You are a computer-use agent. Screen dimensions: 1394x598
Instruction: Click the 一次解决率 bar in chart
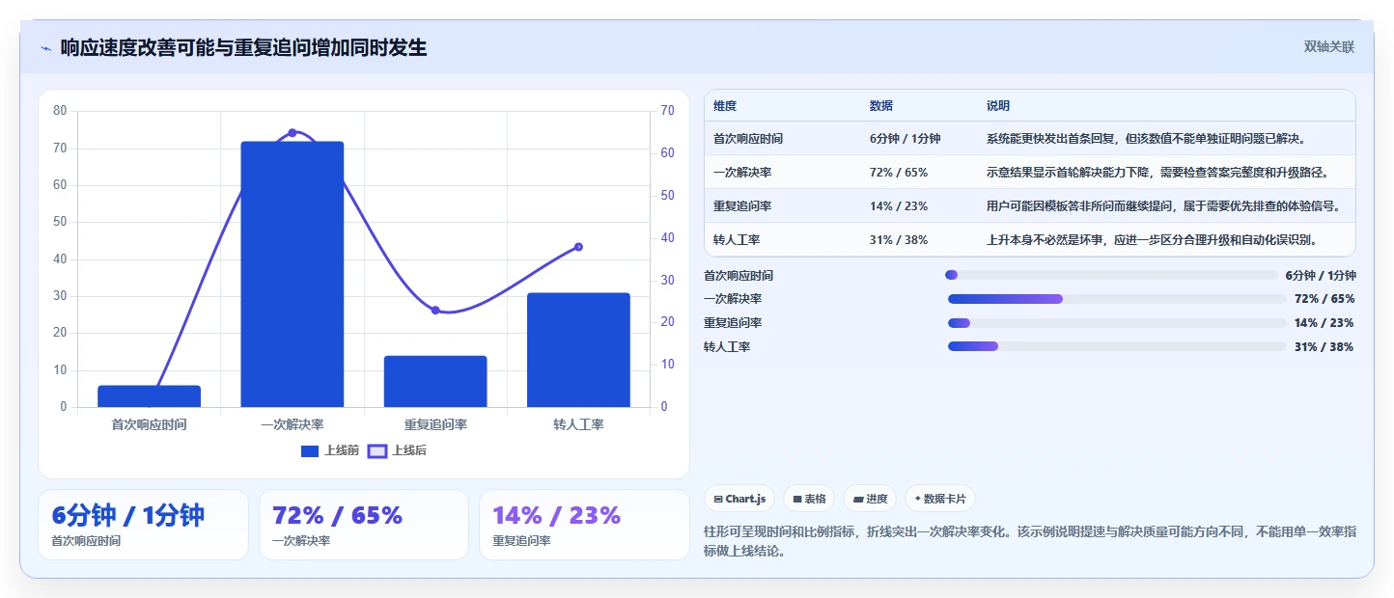click(x=293, y=274)
